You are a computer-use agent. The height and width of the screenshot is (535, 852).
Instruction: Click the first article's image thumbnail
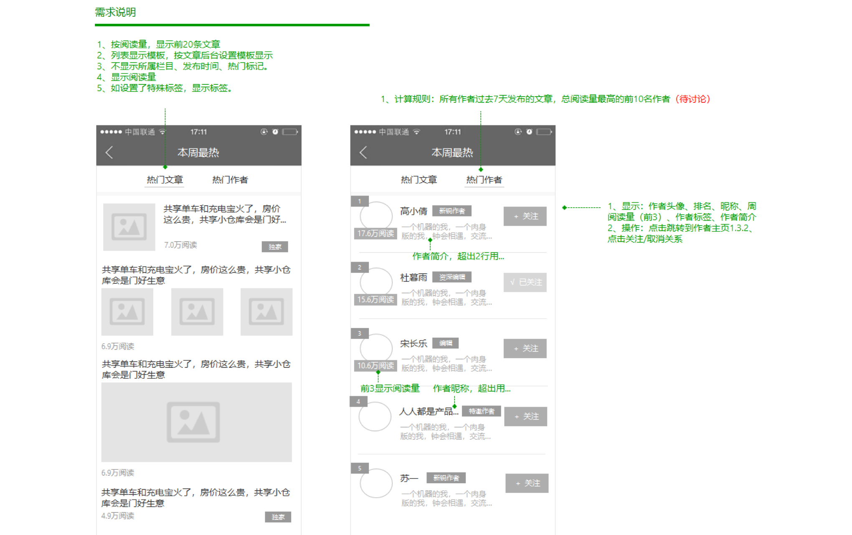coord(129,227)
